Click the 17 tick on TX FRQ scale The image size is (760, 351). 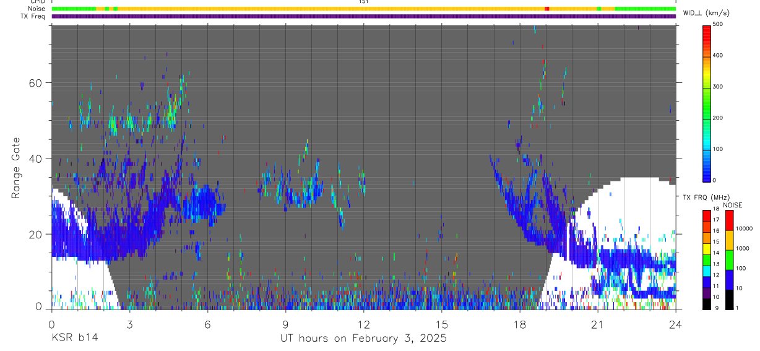coord(716,220)
